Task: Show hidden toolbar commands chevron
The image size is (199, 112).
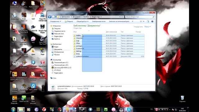Action: click(x=132, y=21)
